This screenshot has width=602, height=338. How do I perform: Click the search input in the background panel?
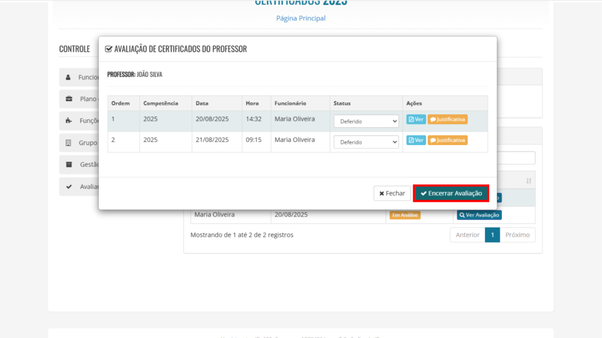coord(516,158)
